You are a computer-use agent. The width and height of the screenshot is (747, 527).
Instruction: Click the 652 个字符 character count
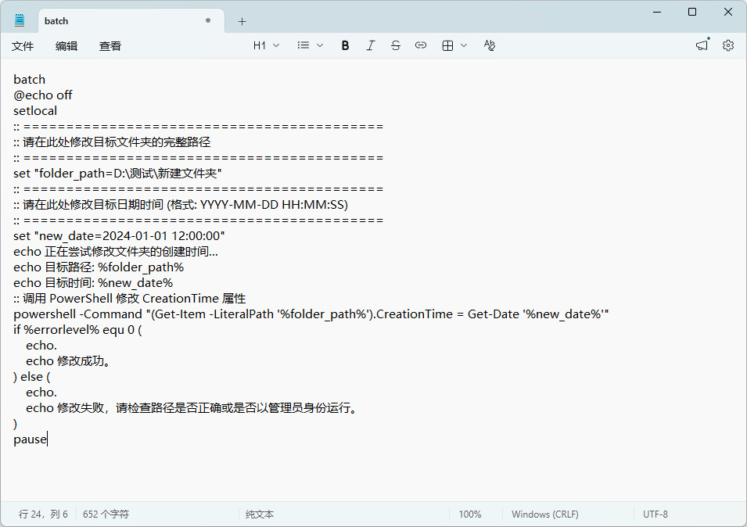pos(106,514)
